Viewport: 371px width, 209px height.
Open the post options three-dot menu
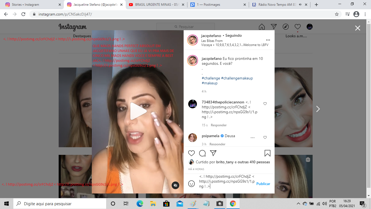point(268,40)
